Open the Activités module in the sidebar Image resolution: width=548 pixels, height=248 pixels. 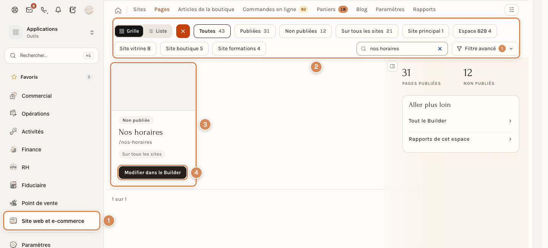[52, 132]
